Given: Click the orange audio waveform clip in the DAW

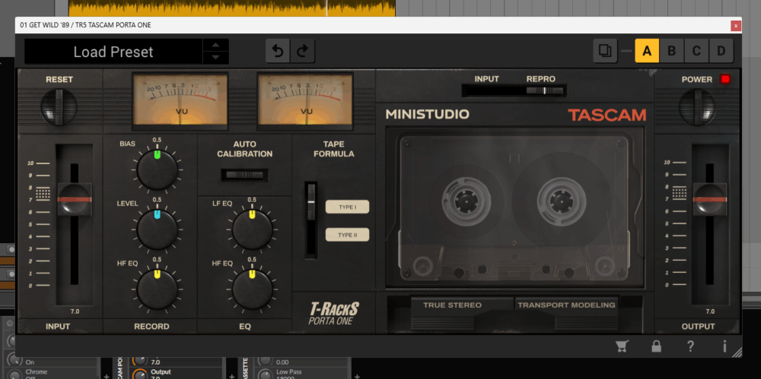Looking at the screenshot, I should (231, 8).
